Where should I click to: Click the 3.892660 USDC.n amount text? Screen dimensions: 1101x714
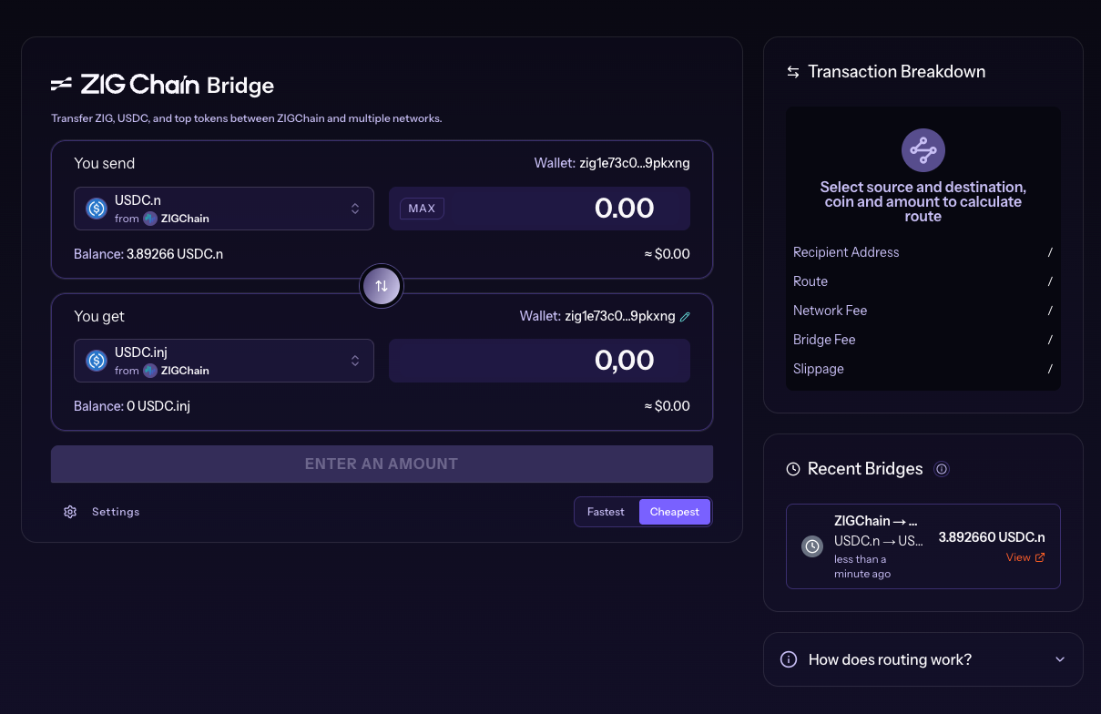tap(992, 537)
